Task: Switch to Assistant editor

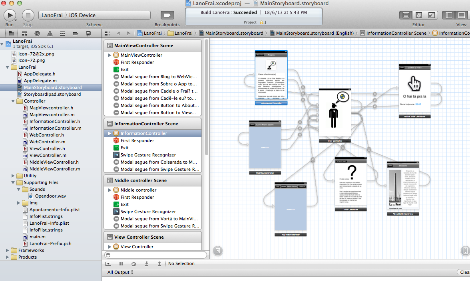Action: (419, 15)
